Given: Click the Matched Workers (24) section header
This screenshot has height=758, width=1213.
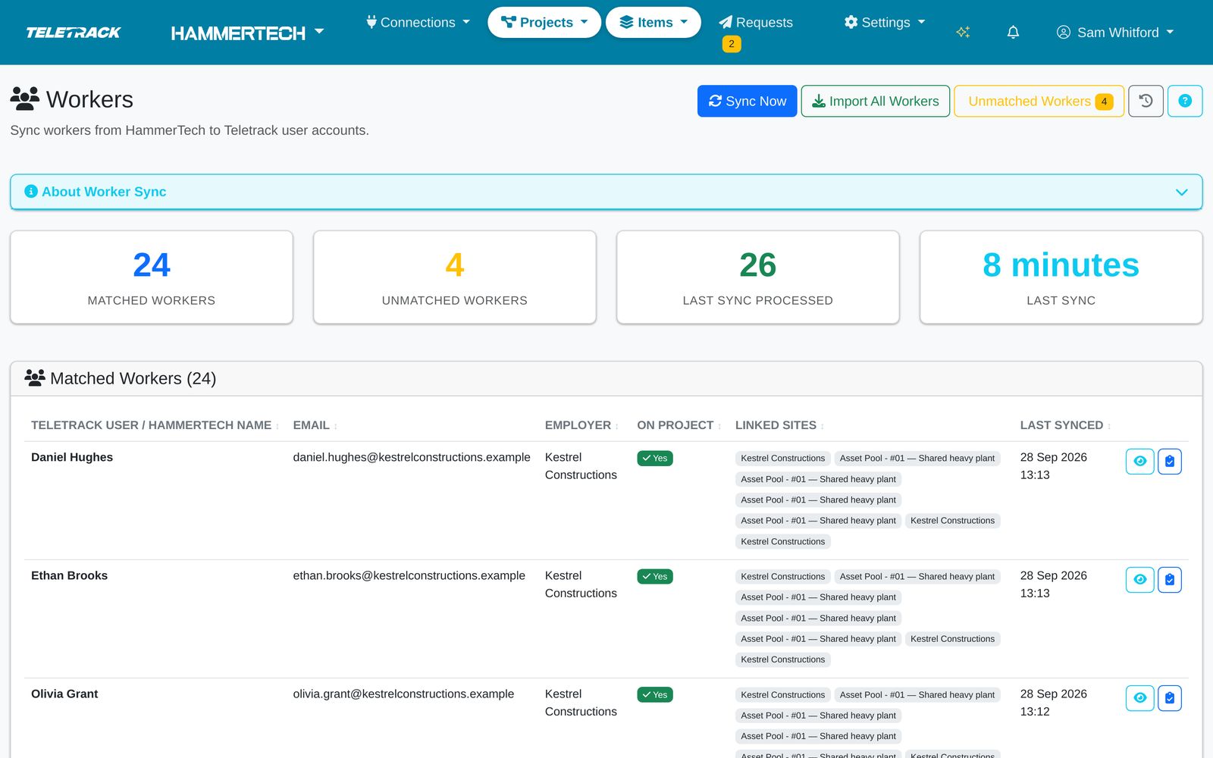Looking at the screenshot, I should pos(606,378).
